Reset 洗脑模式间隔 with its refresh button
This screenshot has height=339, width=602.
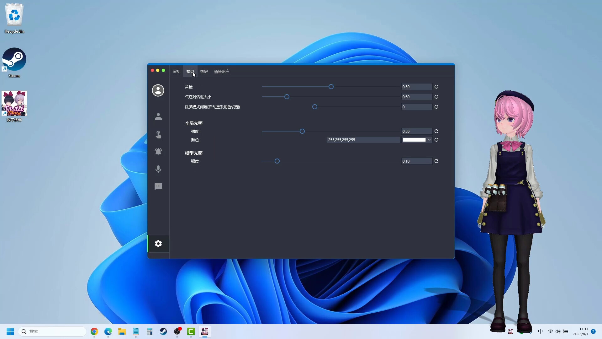[x=436, y=107]
